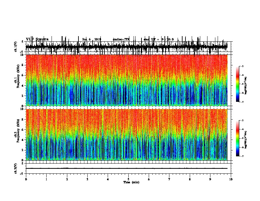The width and height of the screenshot is (260, 201).
Task: Click time axis tick label "0"
Action: click(26, 179)
